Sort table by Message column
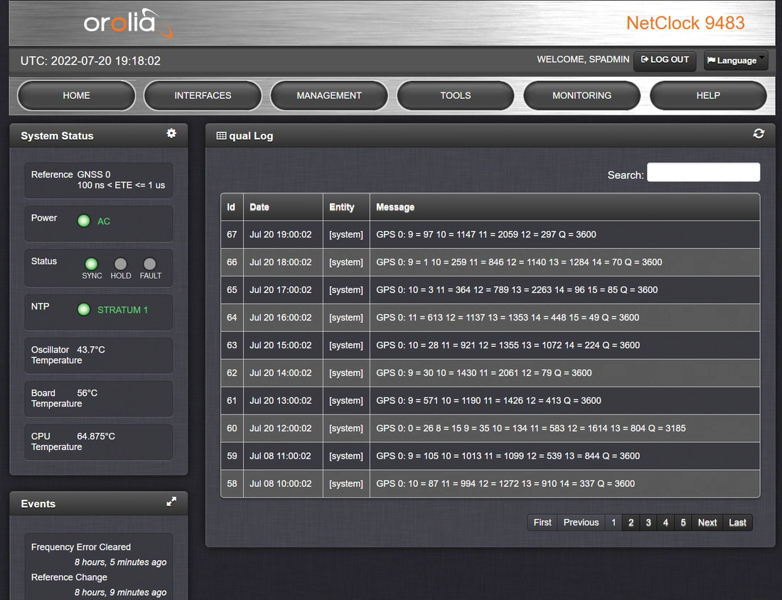 click(x=564, y=207)
